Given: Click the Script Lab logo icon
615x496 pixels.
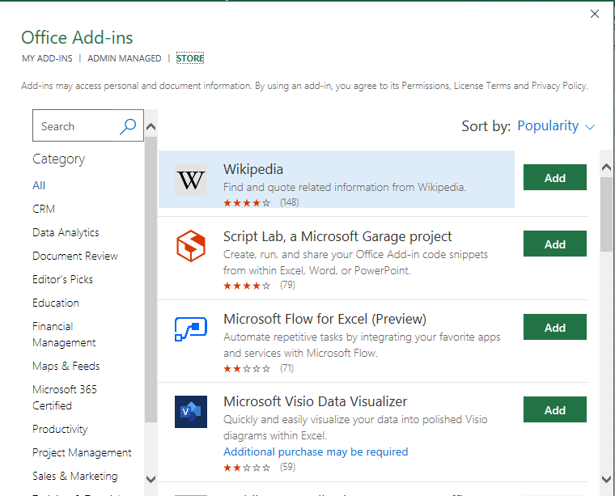Looking at the screenshot, I should click(x=191, y=245).
